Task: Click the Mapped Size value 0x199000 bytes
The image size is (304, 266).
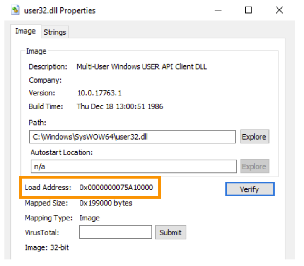Action: click(106, 203)
